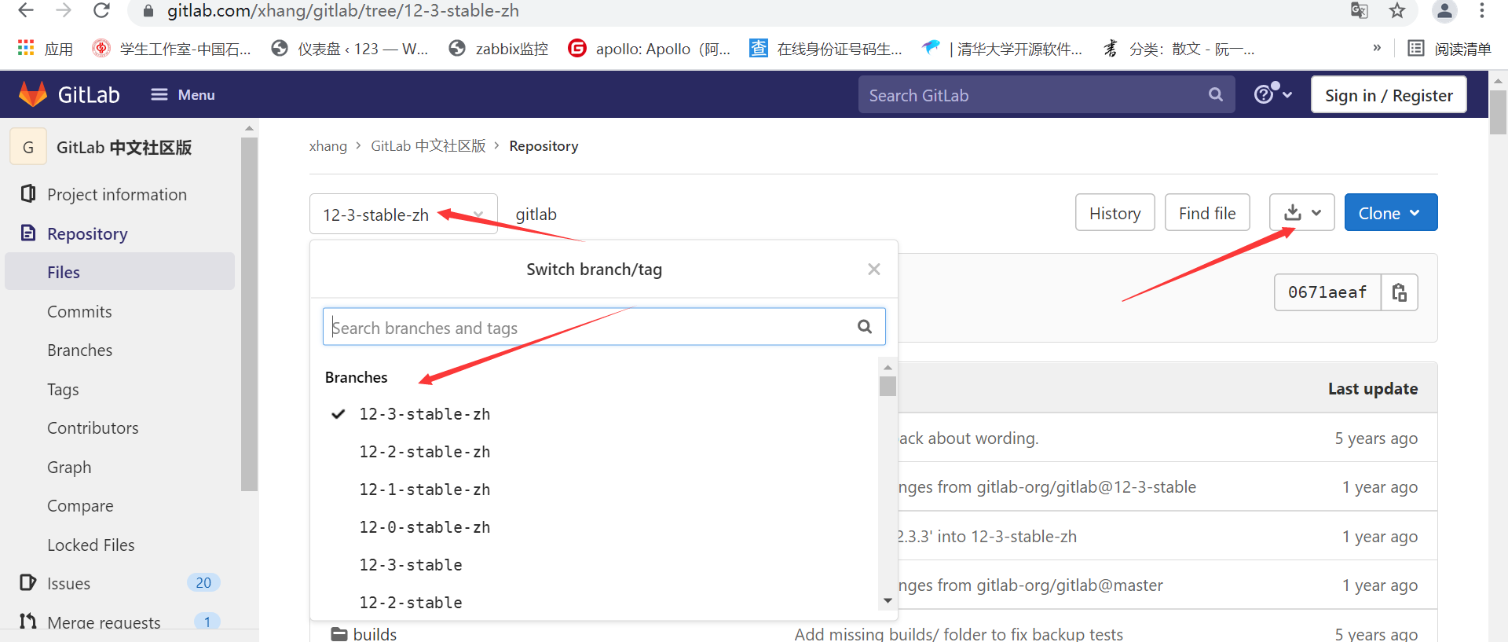Viewport: 1508px width, 642px height.
Task: Select Files in the sidebar
Action: (119, 272)
